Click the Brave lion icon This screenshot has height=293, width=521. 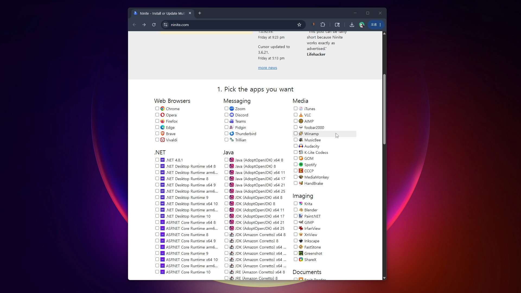[x=163, y=133]
